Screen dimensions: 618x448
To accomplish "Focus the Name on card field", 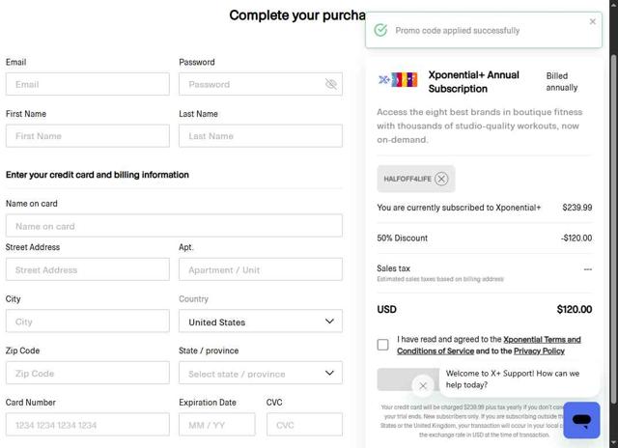I will click(x=174, y=226).
